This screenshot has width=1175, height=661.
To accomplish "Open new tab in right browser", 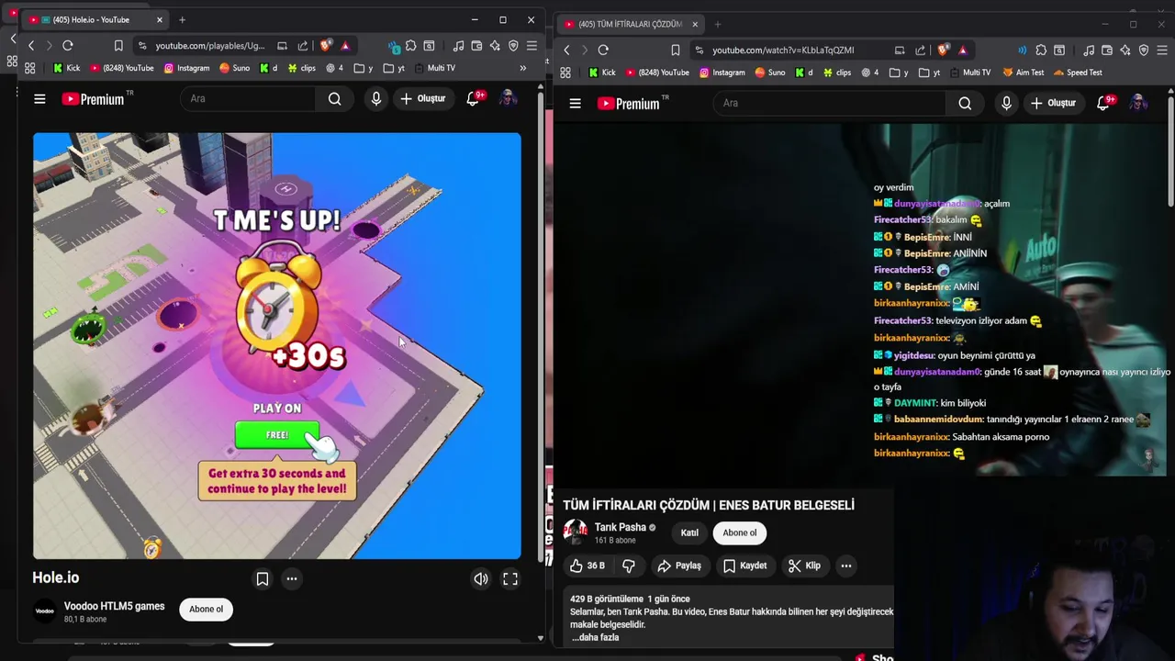I will [x=718, y=24].
